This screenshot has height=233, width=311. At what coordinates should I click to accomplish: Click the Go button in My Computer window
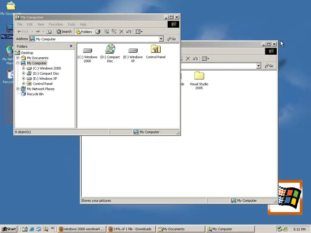coord(172,39)
